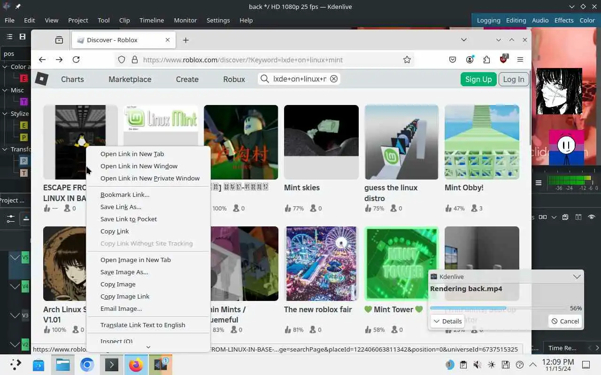Image resolution: width=601 pixels, height=375 pixels.
Task: Collapse the render notification with its chevron
Action: 577,277
